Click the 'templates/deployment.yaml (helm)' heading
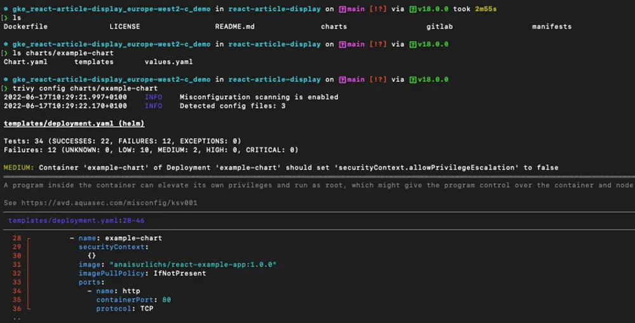This screenshot has height=323, width=635. click(74, 123)
